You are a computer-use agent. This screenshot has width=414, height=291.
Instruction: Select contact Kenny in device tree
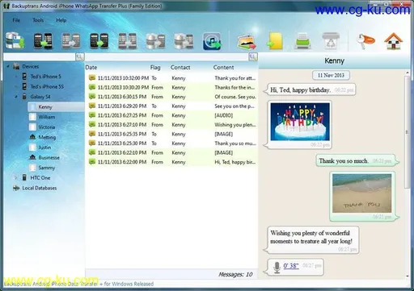point(56,107)
